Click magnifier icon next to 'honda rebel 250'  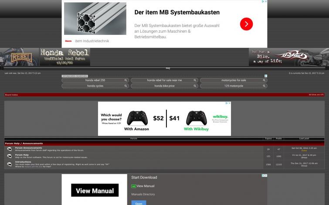tap(125, 80)
